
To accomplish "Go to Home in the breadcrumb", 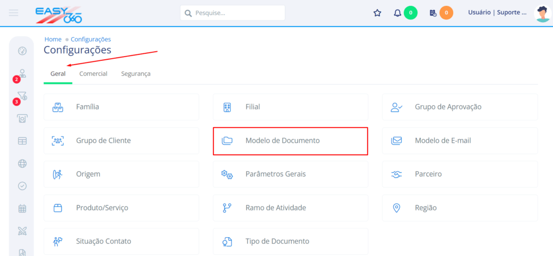I will pyautogui.click(x=53, y=39).
